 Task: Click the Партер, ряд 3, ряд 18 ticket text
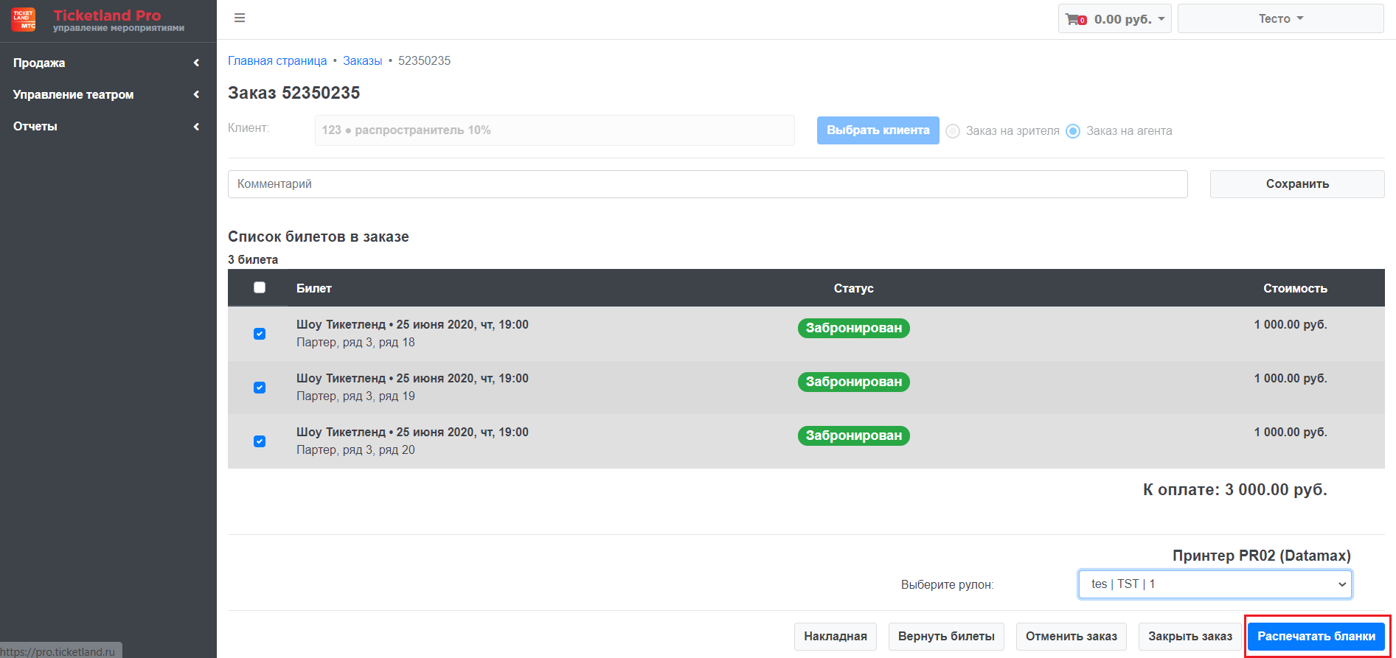click(x=355, y=343)
